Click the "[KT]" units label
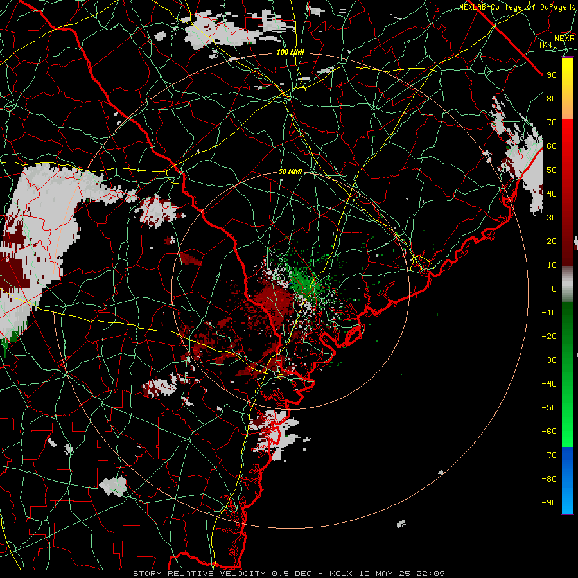The height and width of the screenshot is (578, 578). (548, 44)
